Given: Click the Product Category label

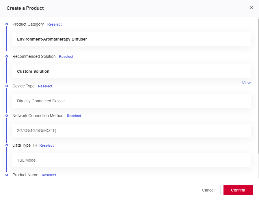Looking at the screenshot, I should coord(28,24).
